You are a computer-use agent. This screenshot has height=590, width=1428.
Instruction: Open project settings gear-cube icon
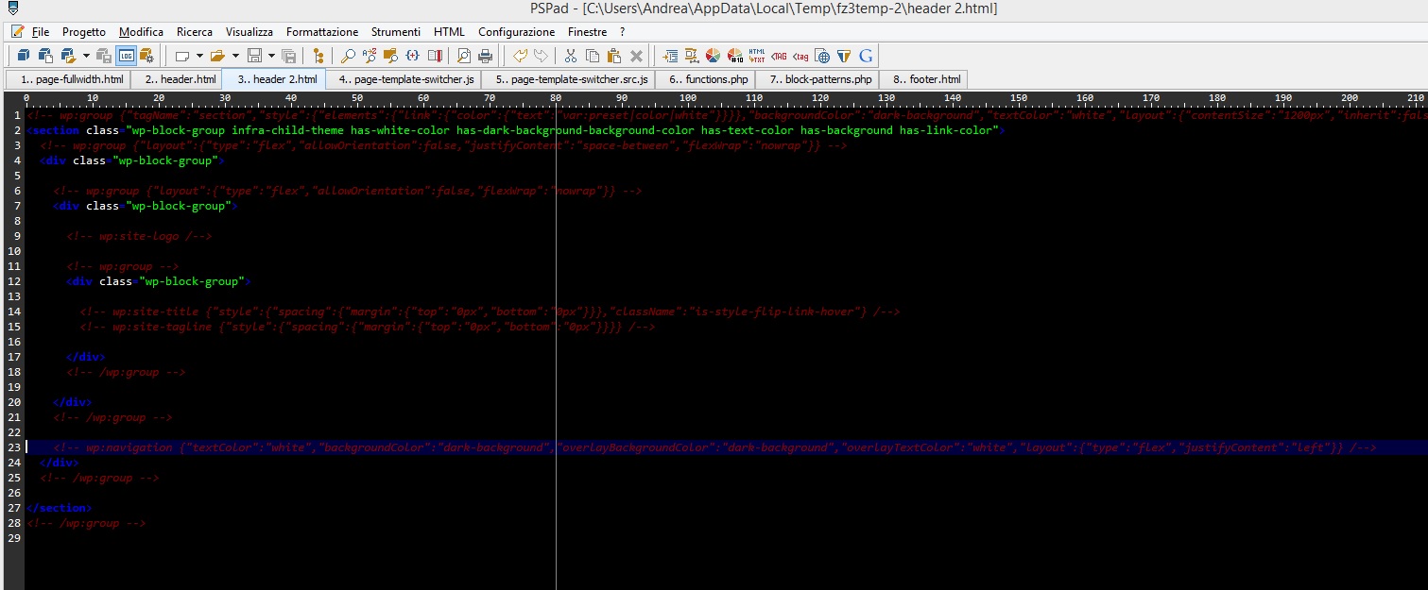[146, 56]
